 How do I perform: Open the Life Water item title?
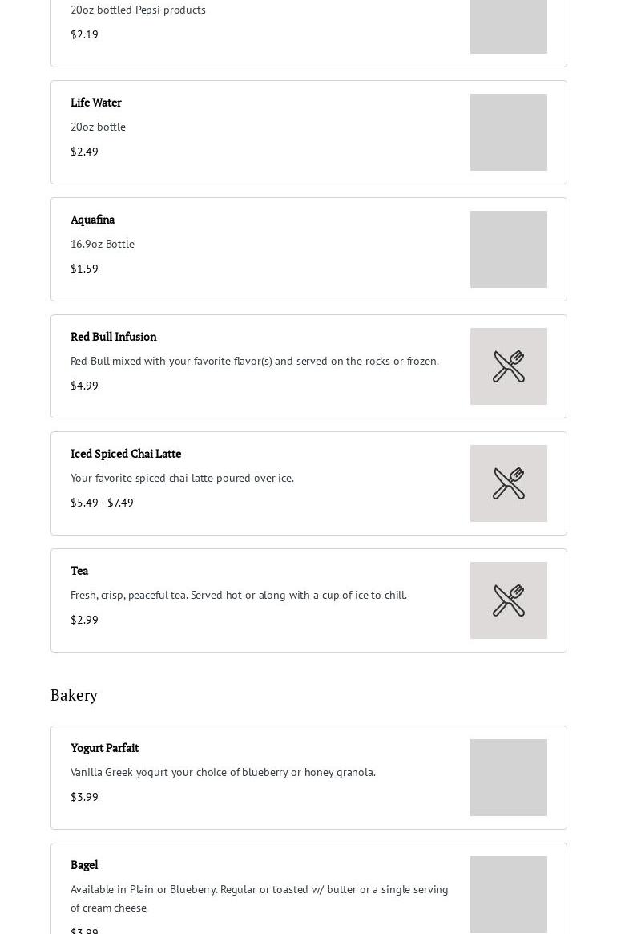click(x=96, y=103)
